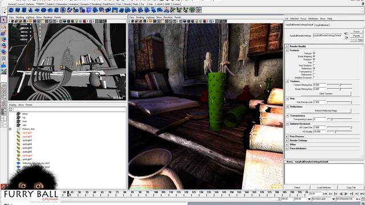Viewport: 365px width, 205px height.
Task: Open Renderer menu in right viewport
Action: click(168, 17)
